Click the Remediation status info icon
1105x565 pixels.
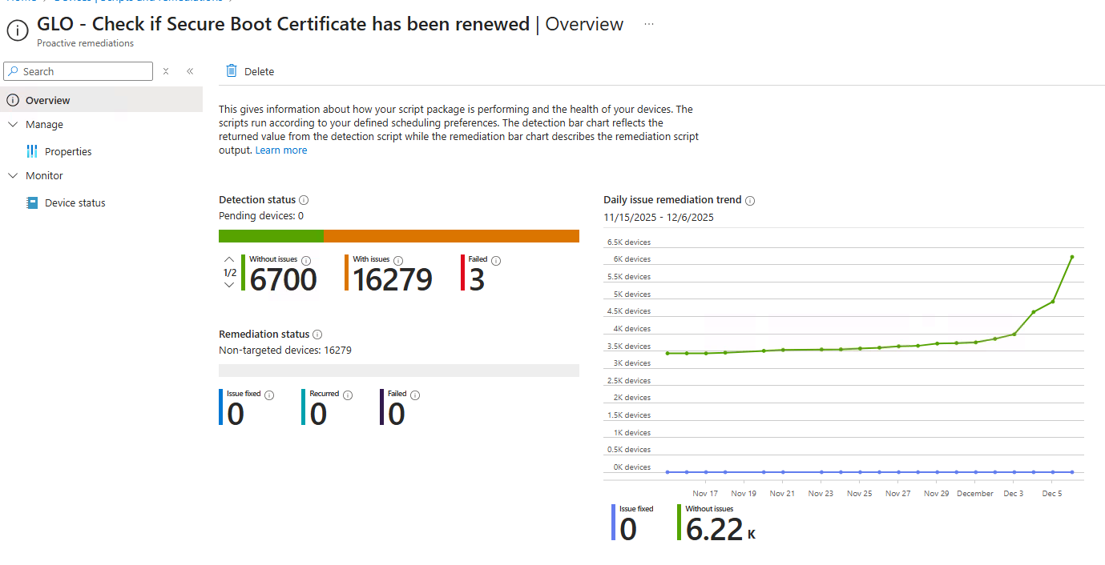pos(317,335)
